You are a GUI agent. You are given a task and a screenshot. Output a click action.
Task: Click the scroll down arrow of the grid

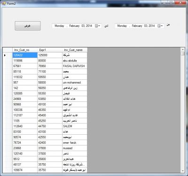tap(182, 171)
